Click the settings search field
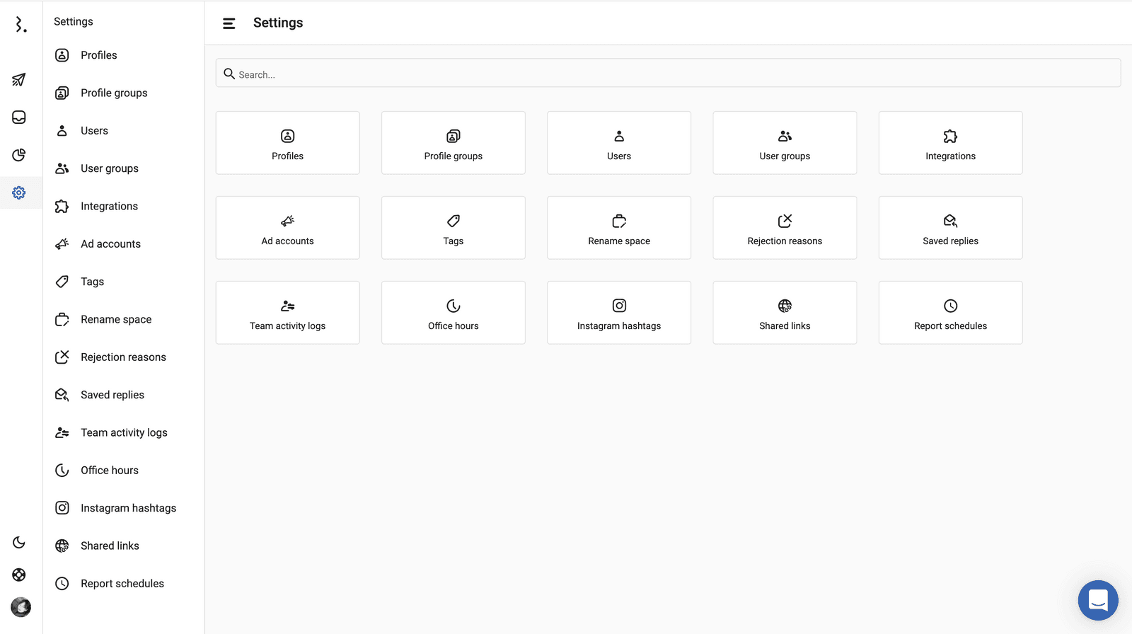This screenshot has height=634, width=1132. point(668,74)
